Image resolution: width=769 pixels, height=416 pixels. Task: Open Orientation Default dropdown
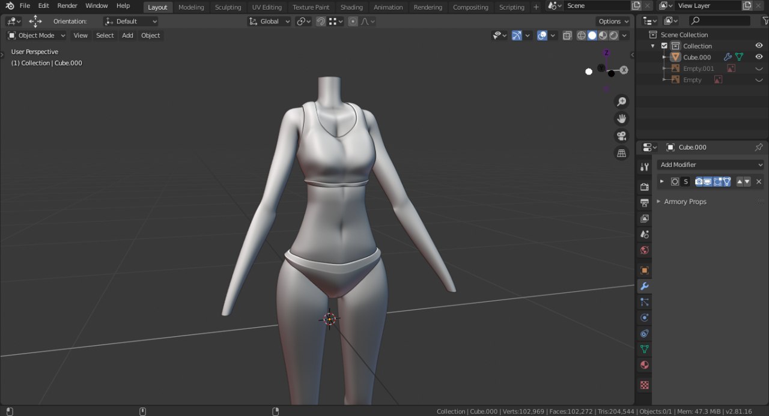click(130, 21)
